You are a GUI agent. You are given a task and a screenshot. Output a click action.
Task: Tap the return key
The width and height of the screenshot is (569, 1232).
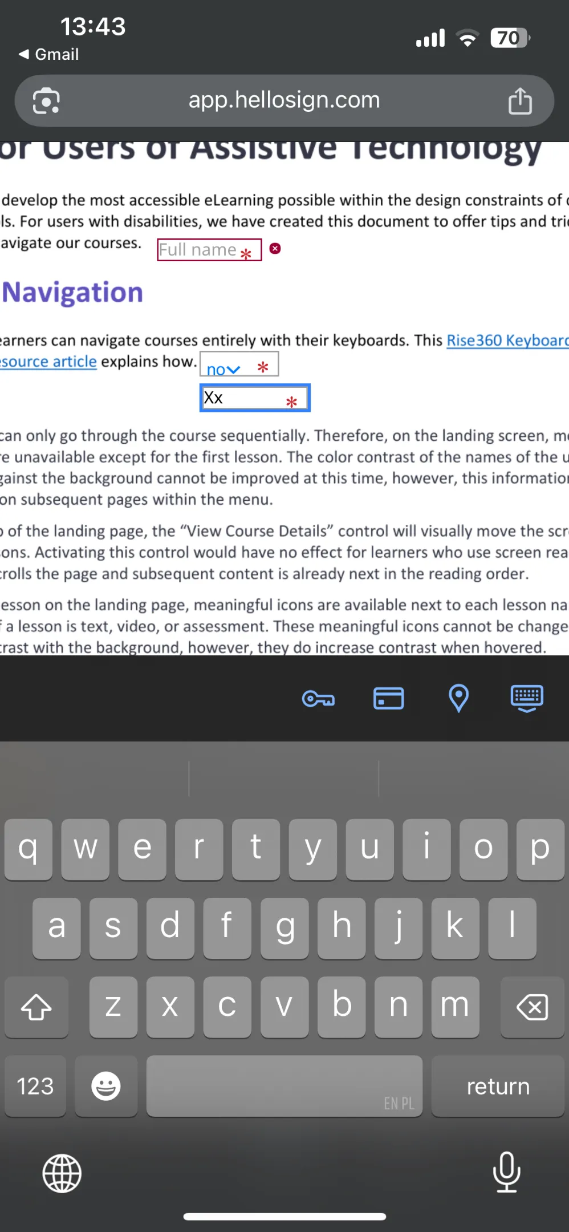pyautogui.click(x=498, y=1085)
